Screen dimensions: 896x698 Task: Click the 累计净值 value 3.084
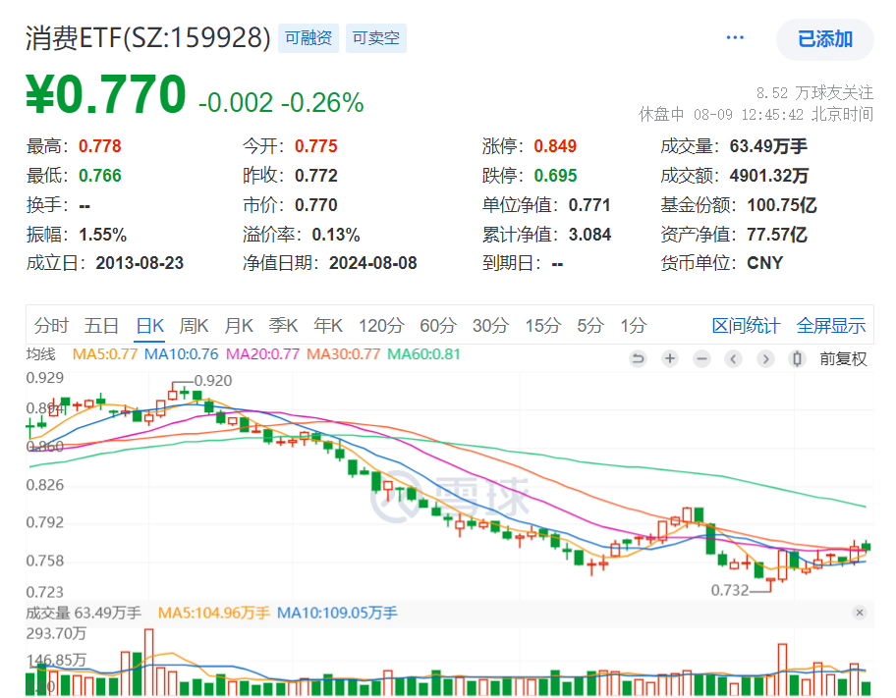[x=589, y=235]
